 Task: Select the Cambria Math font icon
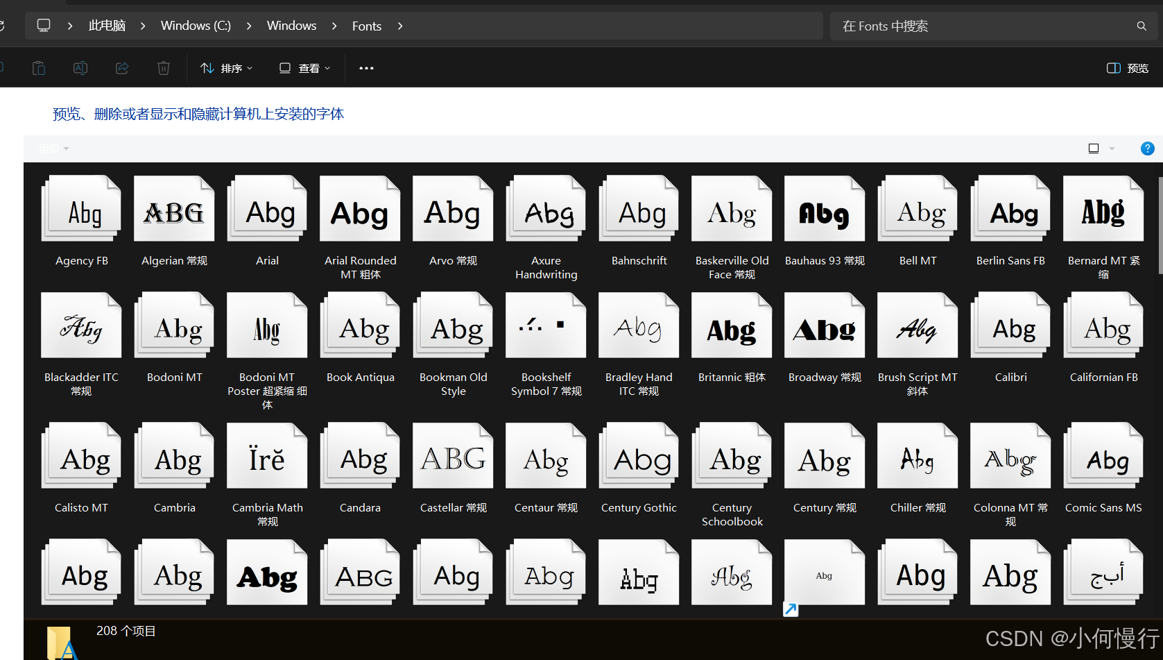pos(267,455)
